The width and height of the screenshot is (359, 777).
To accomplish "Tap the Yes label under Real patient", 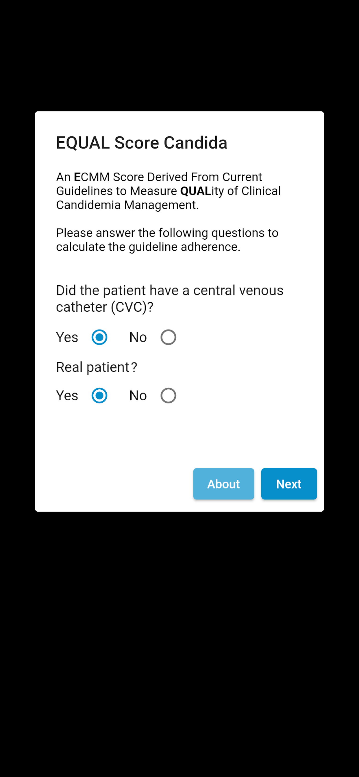I will (x=67, y=395).
